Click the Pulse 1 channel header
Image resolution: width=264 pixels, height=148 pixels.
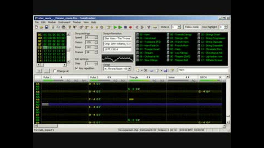[x=65, y=79]
